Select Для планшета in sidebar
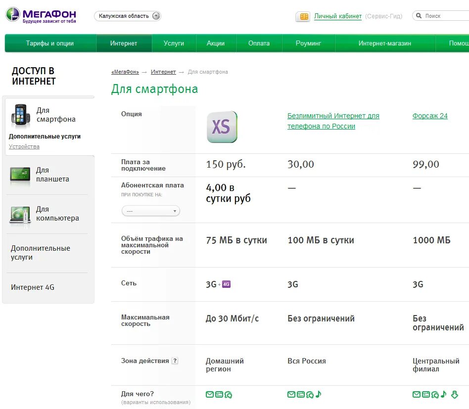 coord(52,175)
